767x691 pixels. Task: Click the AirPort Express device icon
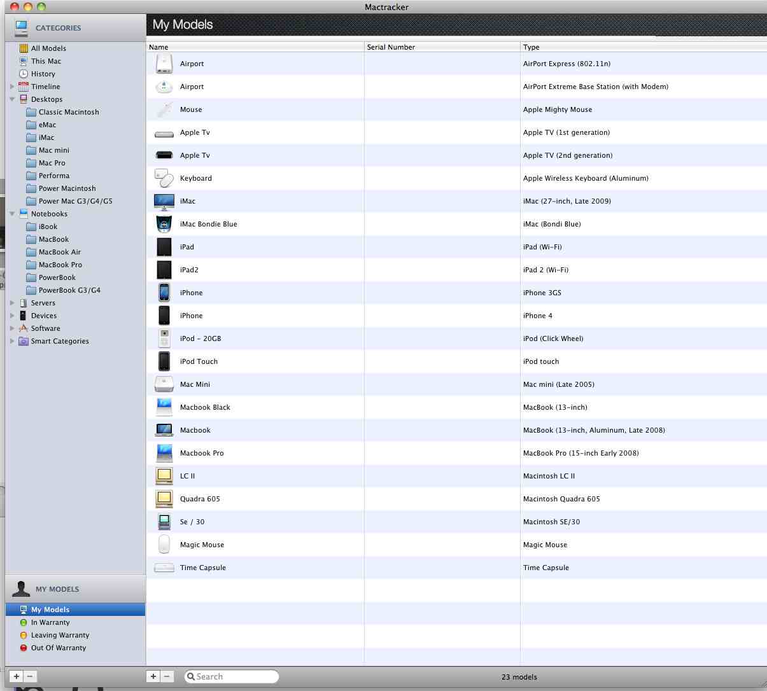pos(164,64)
